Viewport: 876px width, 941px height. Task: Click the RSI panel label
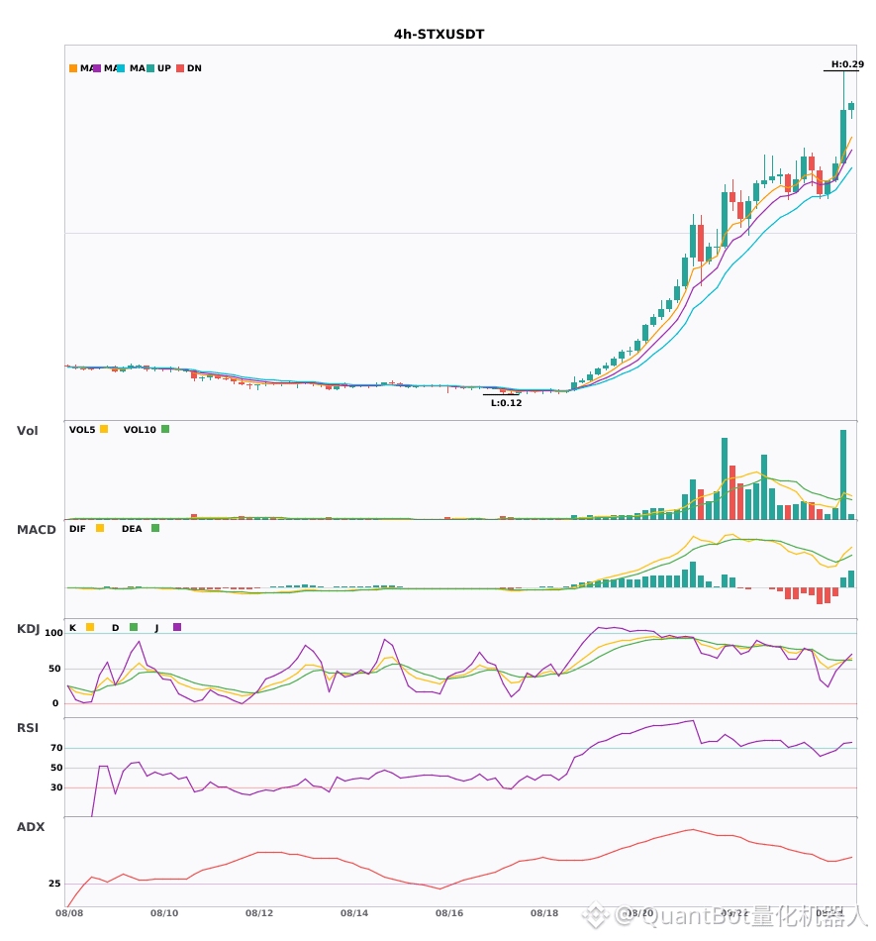point(28,728)
